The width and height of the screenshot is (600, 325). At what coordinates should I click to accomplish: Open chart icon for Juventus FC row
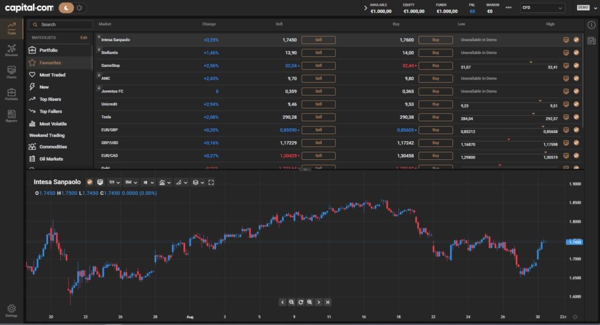click(x=566, y=91)
